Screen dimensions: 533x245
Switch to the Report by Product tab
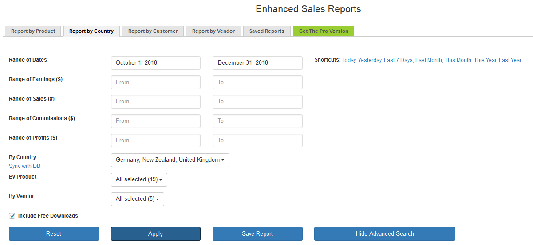pos(33,31)
